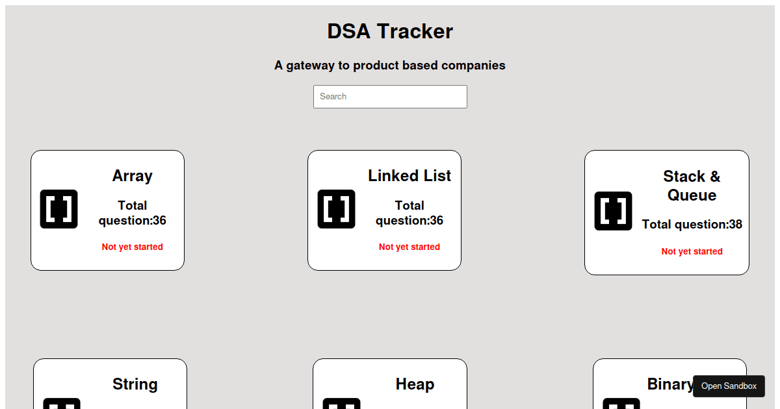Select the String topic card
The height and width of the screenshot is (409, 780).
pos(110,383)
